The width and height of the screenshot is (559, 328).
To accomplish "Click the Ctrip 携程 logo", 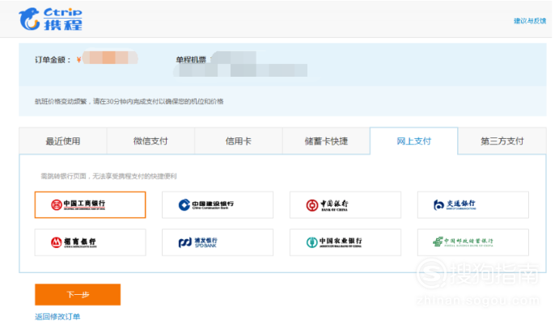I will [x=51, y=19].
